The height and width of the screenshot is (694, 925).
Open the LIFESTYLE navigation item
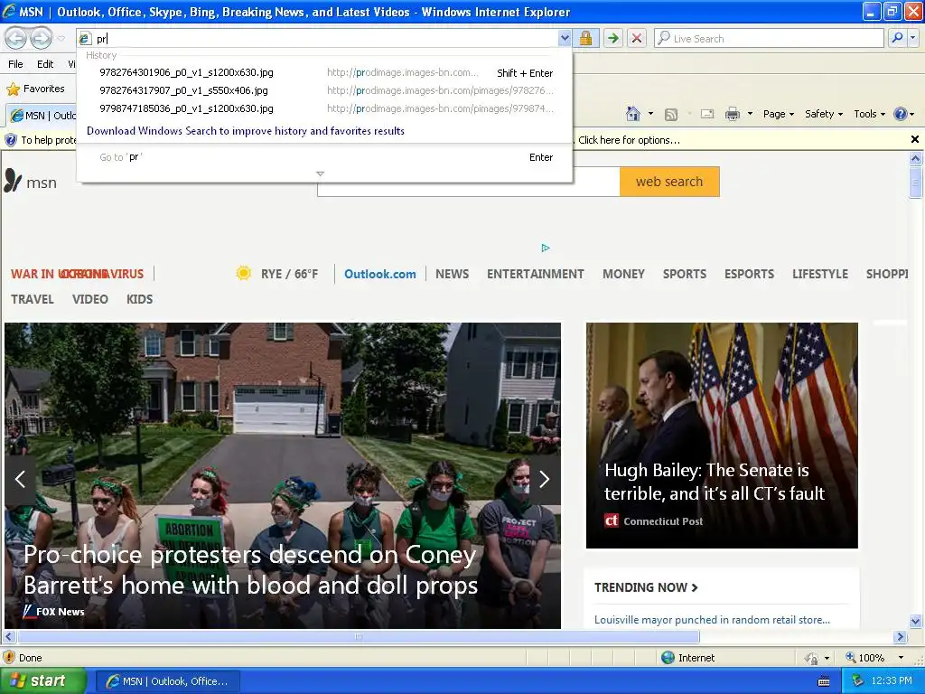tap(820, 274)
